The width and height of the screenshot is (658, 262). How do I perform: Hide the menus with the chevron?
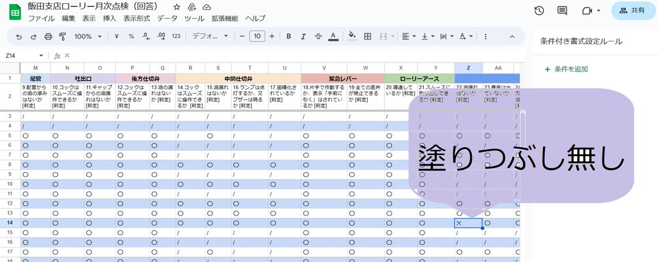coord(512,36)
